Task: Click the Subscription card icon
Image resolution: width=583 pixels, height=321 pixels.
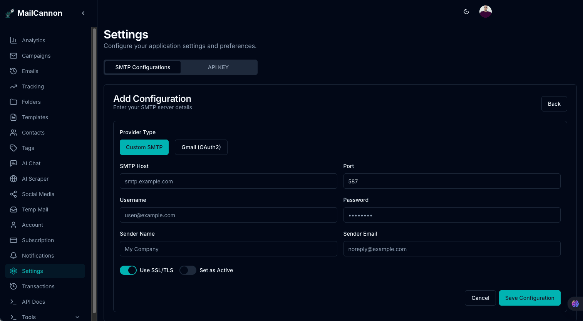Action: tap(13, 240)
